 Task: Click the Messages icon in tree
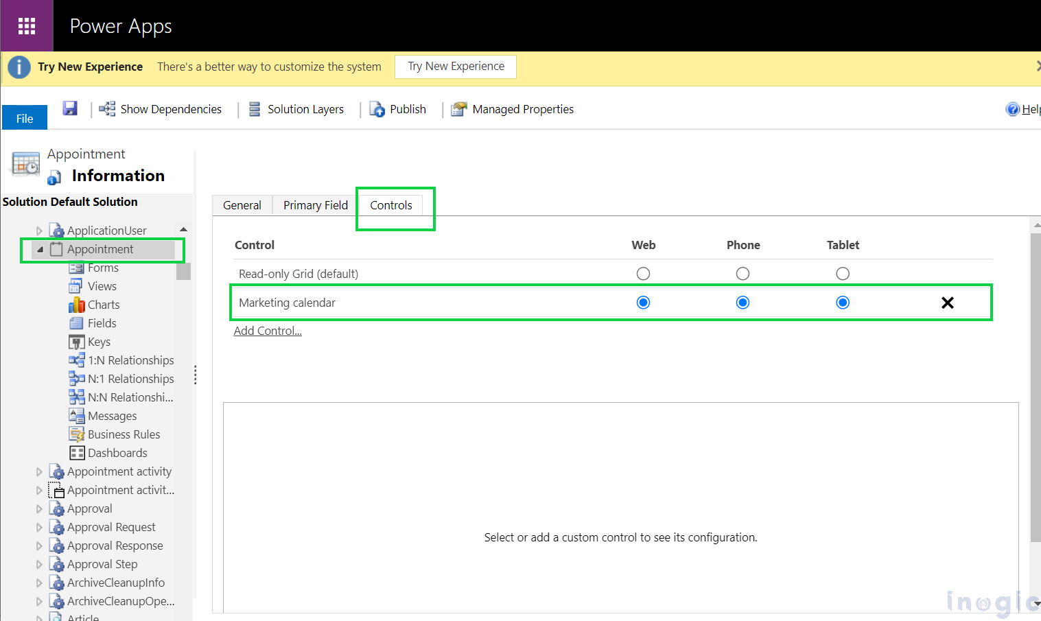point(76,416)
